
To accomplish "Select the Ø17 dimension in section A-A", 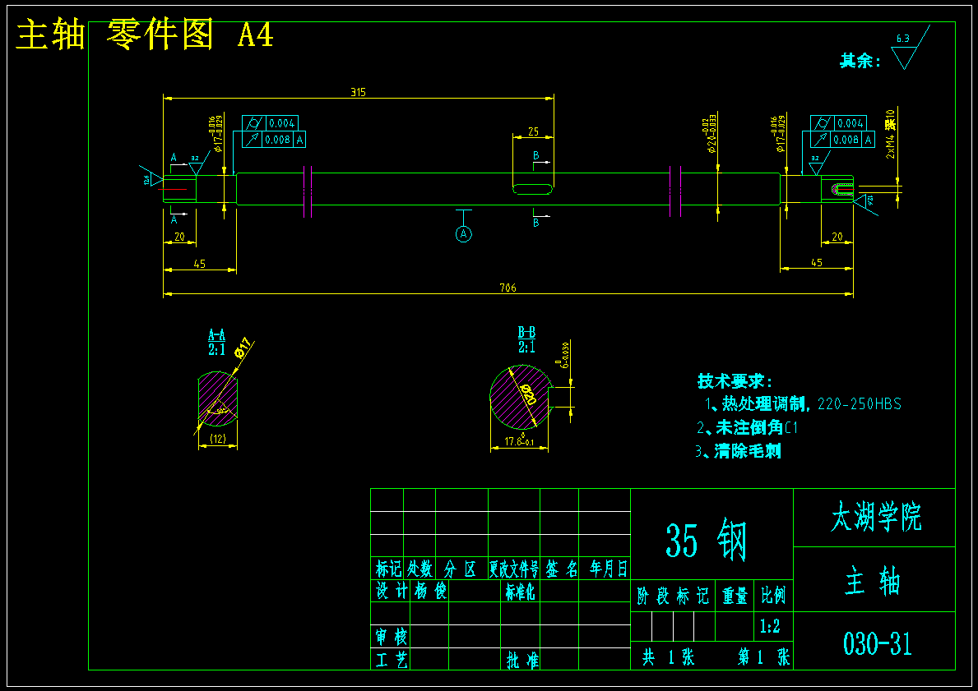I will point(243,347).
